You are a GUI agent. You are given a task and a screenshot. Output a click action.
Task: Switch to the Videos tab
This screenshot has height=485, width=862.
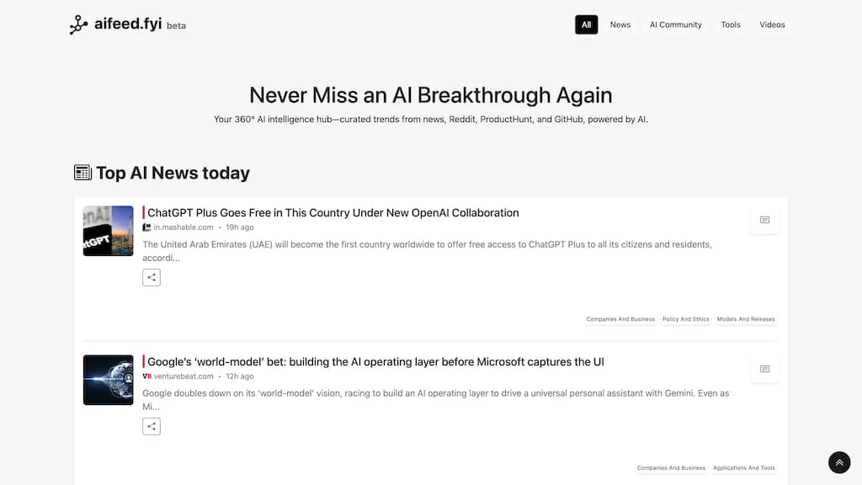(772, 24)
